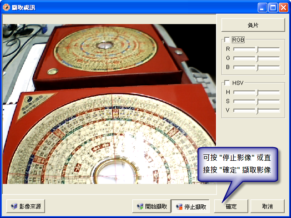The width and height of the screenshot is (291, 218).
Task: Adjust the H hue slider thumb
Action: click(257, 92)
